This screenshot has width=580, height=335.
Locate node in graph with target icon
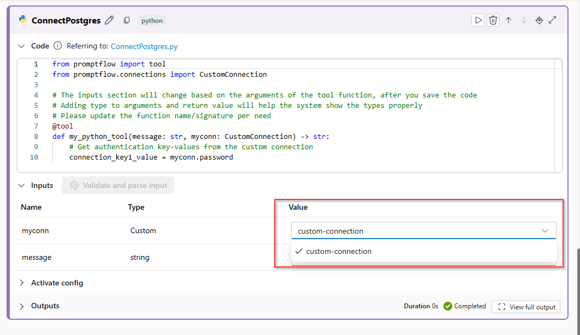[539, 20]
